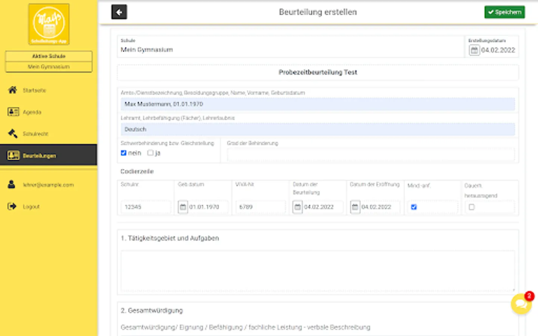
Task: Click the Startseite home icon
Action: click(13, 90)
